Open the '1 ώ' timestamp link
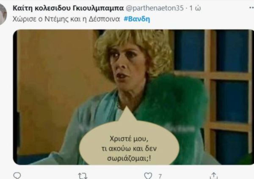The width and height of the screenshot is (254, 179). coord(195,8)
